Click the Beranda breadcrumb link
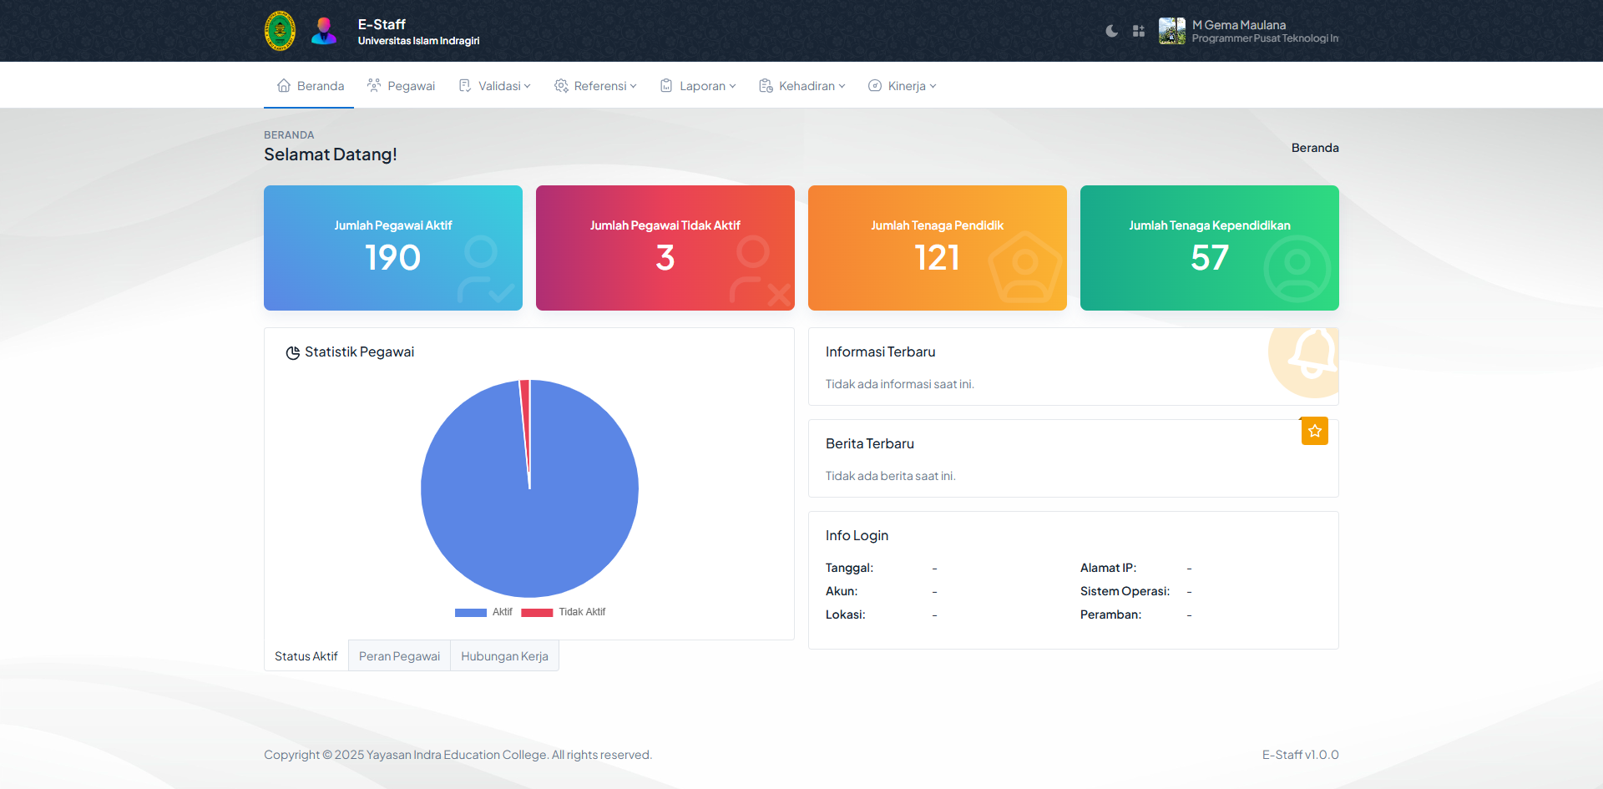The image size is (1603, 789). tap(1314, 148)
